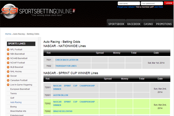Focus the username input field
The image size is (174, 116).
[x=129, y=3]
